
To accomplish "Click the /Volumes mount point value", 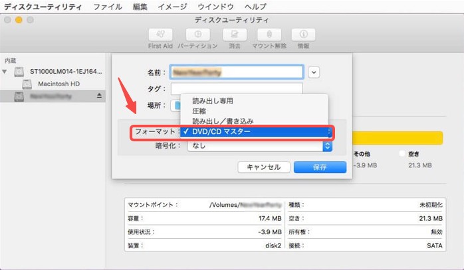I will click(x=245, y=205).
